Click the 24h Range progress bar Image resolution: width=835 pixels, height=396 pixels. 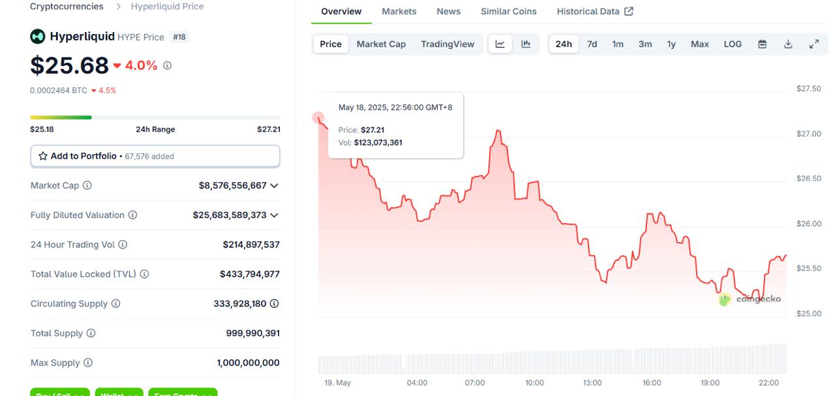click(x=155, y=117)
